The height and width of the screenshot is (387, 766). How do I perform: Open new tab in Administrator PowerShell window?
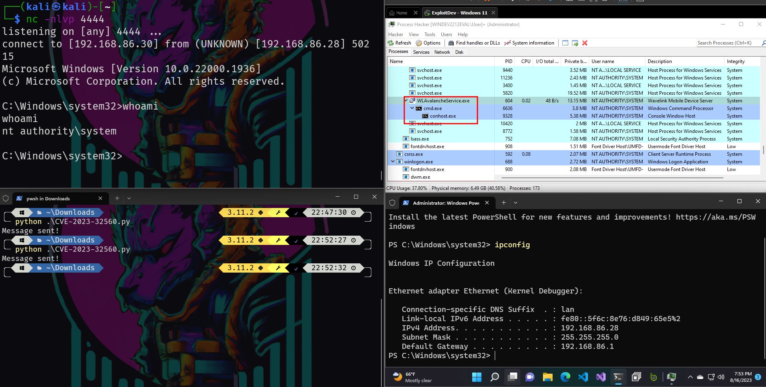pyautogui.click(x=504, y=203)
